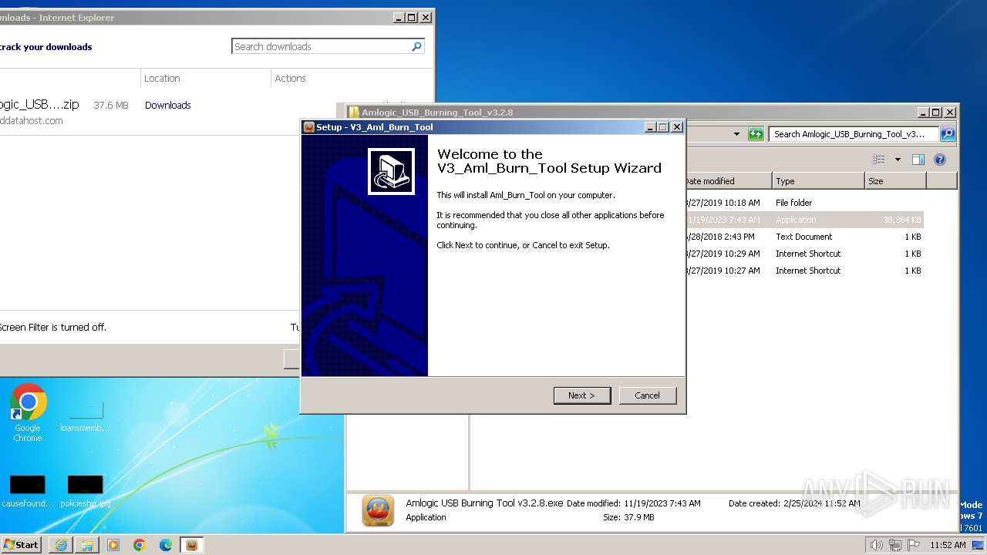Launch Chrome from the taskbar
The image size is (987, 555).
pos(140,545)
